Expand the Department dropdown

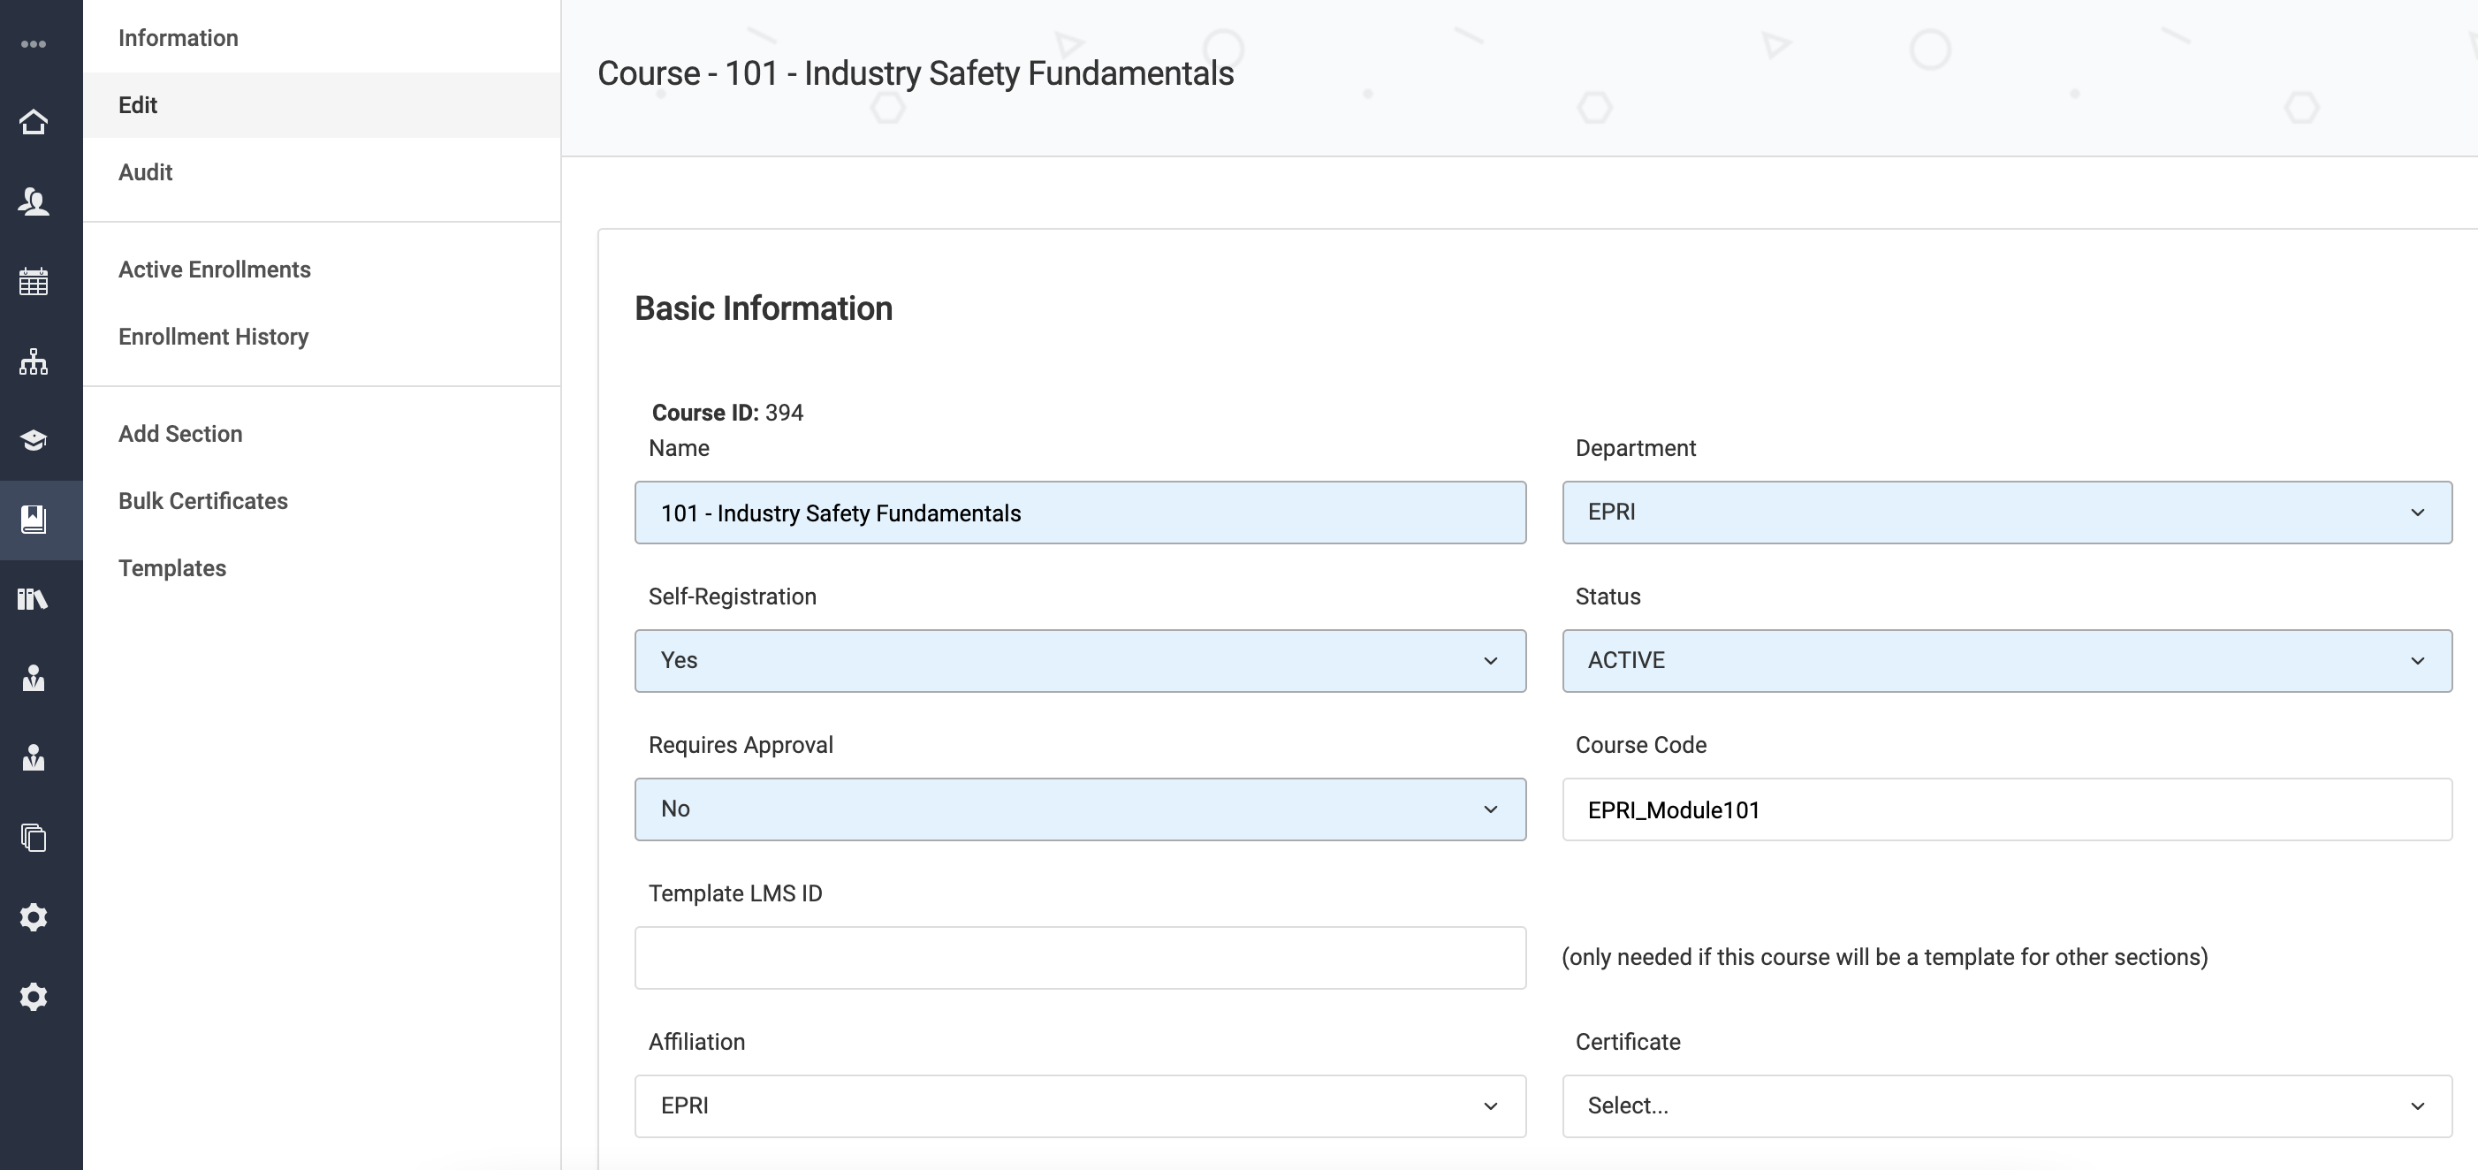(2007, 513)
